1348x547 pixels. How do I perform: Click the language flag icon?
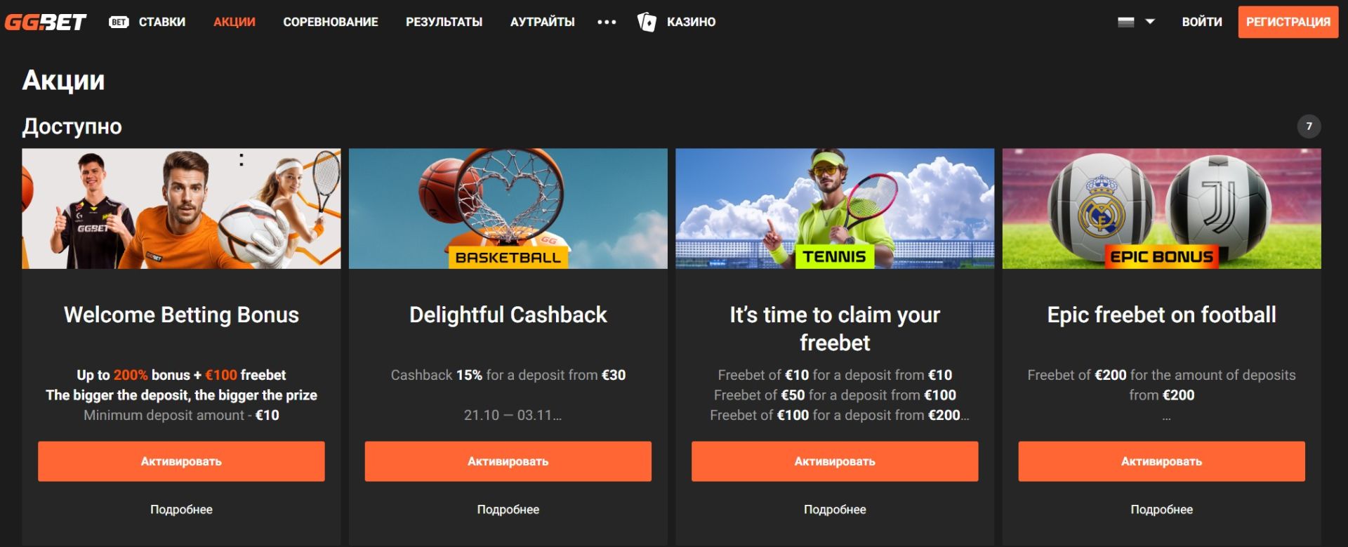[x=1126, y=22]
